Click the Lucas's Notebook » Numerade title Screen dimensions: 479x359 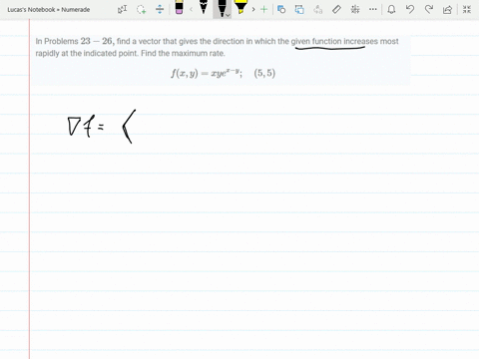(49, 10)
